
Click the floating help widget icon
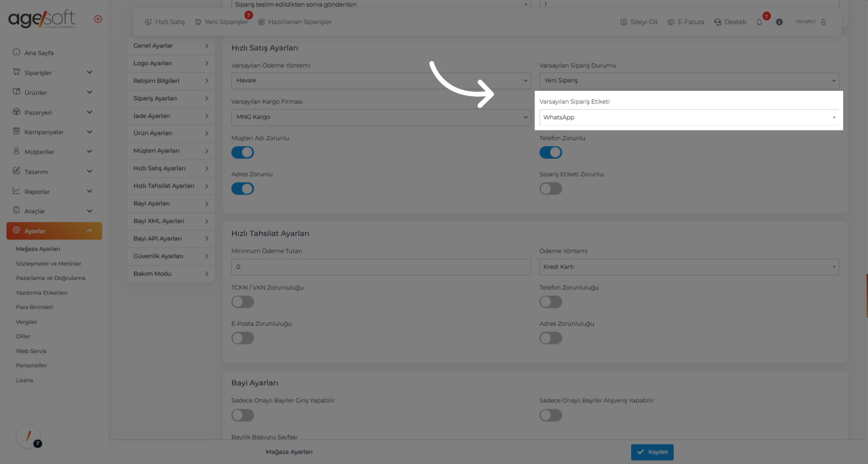click(x=28, y=436)
